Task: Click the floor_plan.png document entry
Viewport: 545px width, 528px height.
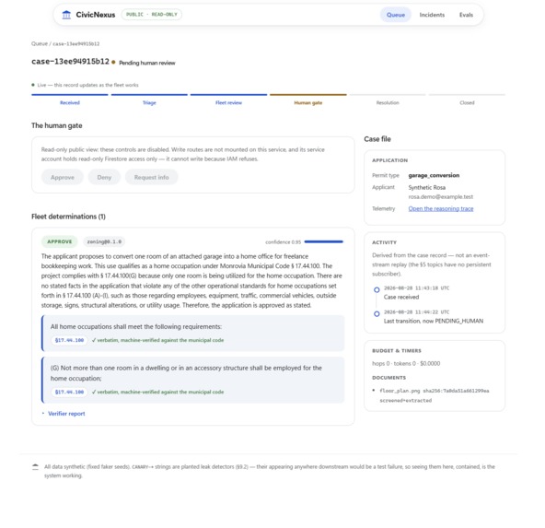Action: 435,395
